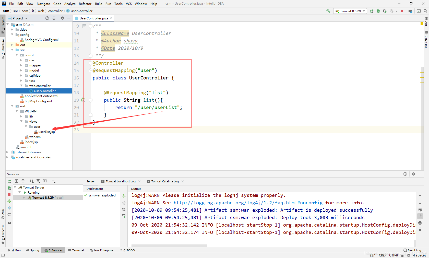The width and height of the screenshot is (429, 258).
Task: Hide the Project tool window
Action: [x=69, y=18]
